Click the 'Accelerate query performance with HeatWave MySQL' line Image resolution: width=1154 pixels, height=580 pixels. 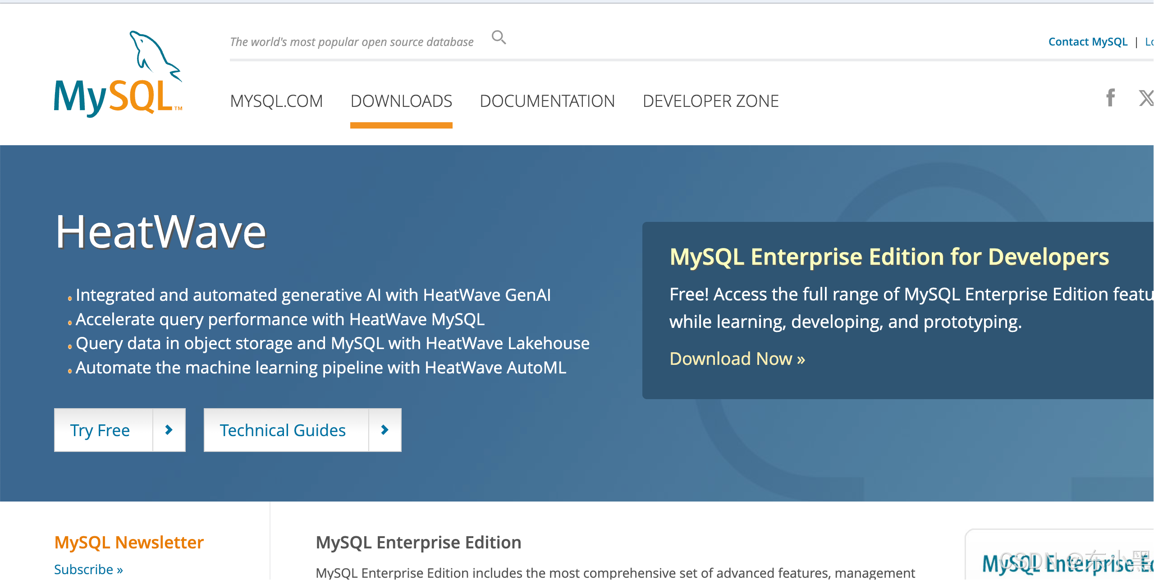coord(280,319)
